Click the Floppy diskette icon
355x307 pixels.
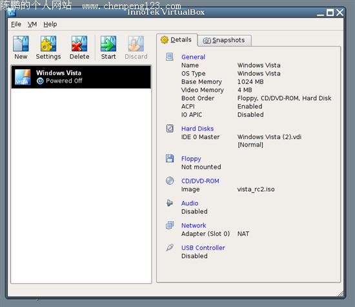coord(170,158)
